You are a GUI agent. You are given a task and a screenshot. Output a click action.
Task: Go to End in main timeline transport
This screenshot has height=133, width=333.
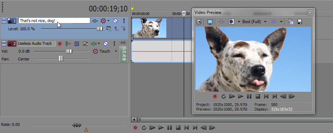click(195, 128)
